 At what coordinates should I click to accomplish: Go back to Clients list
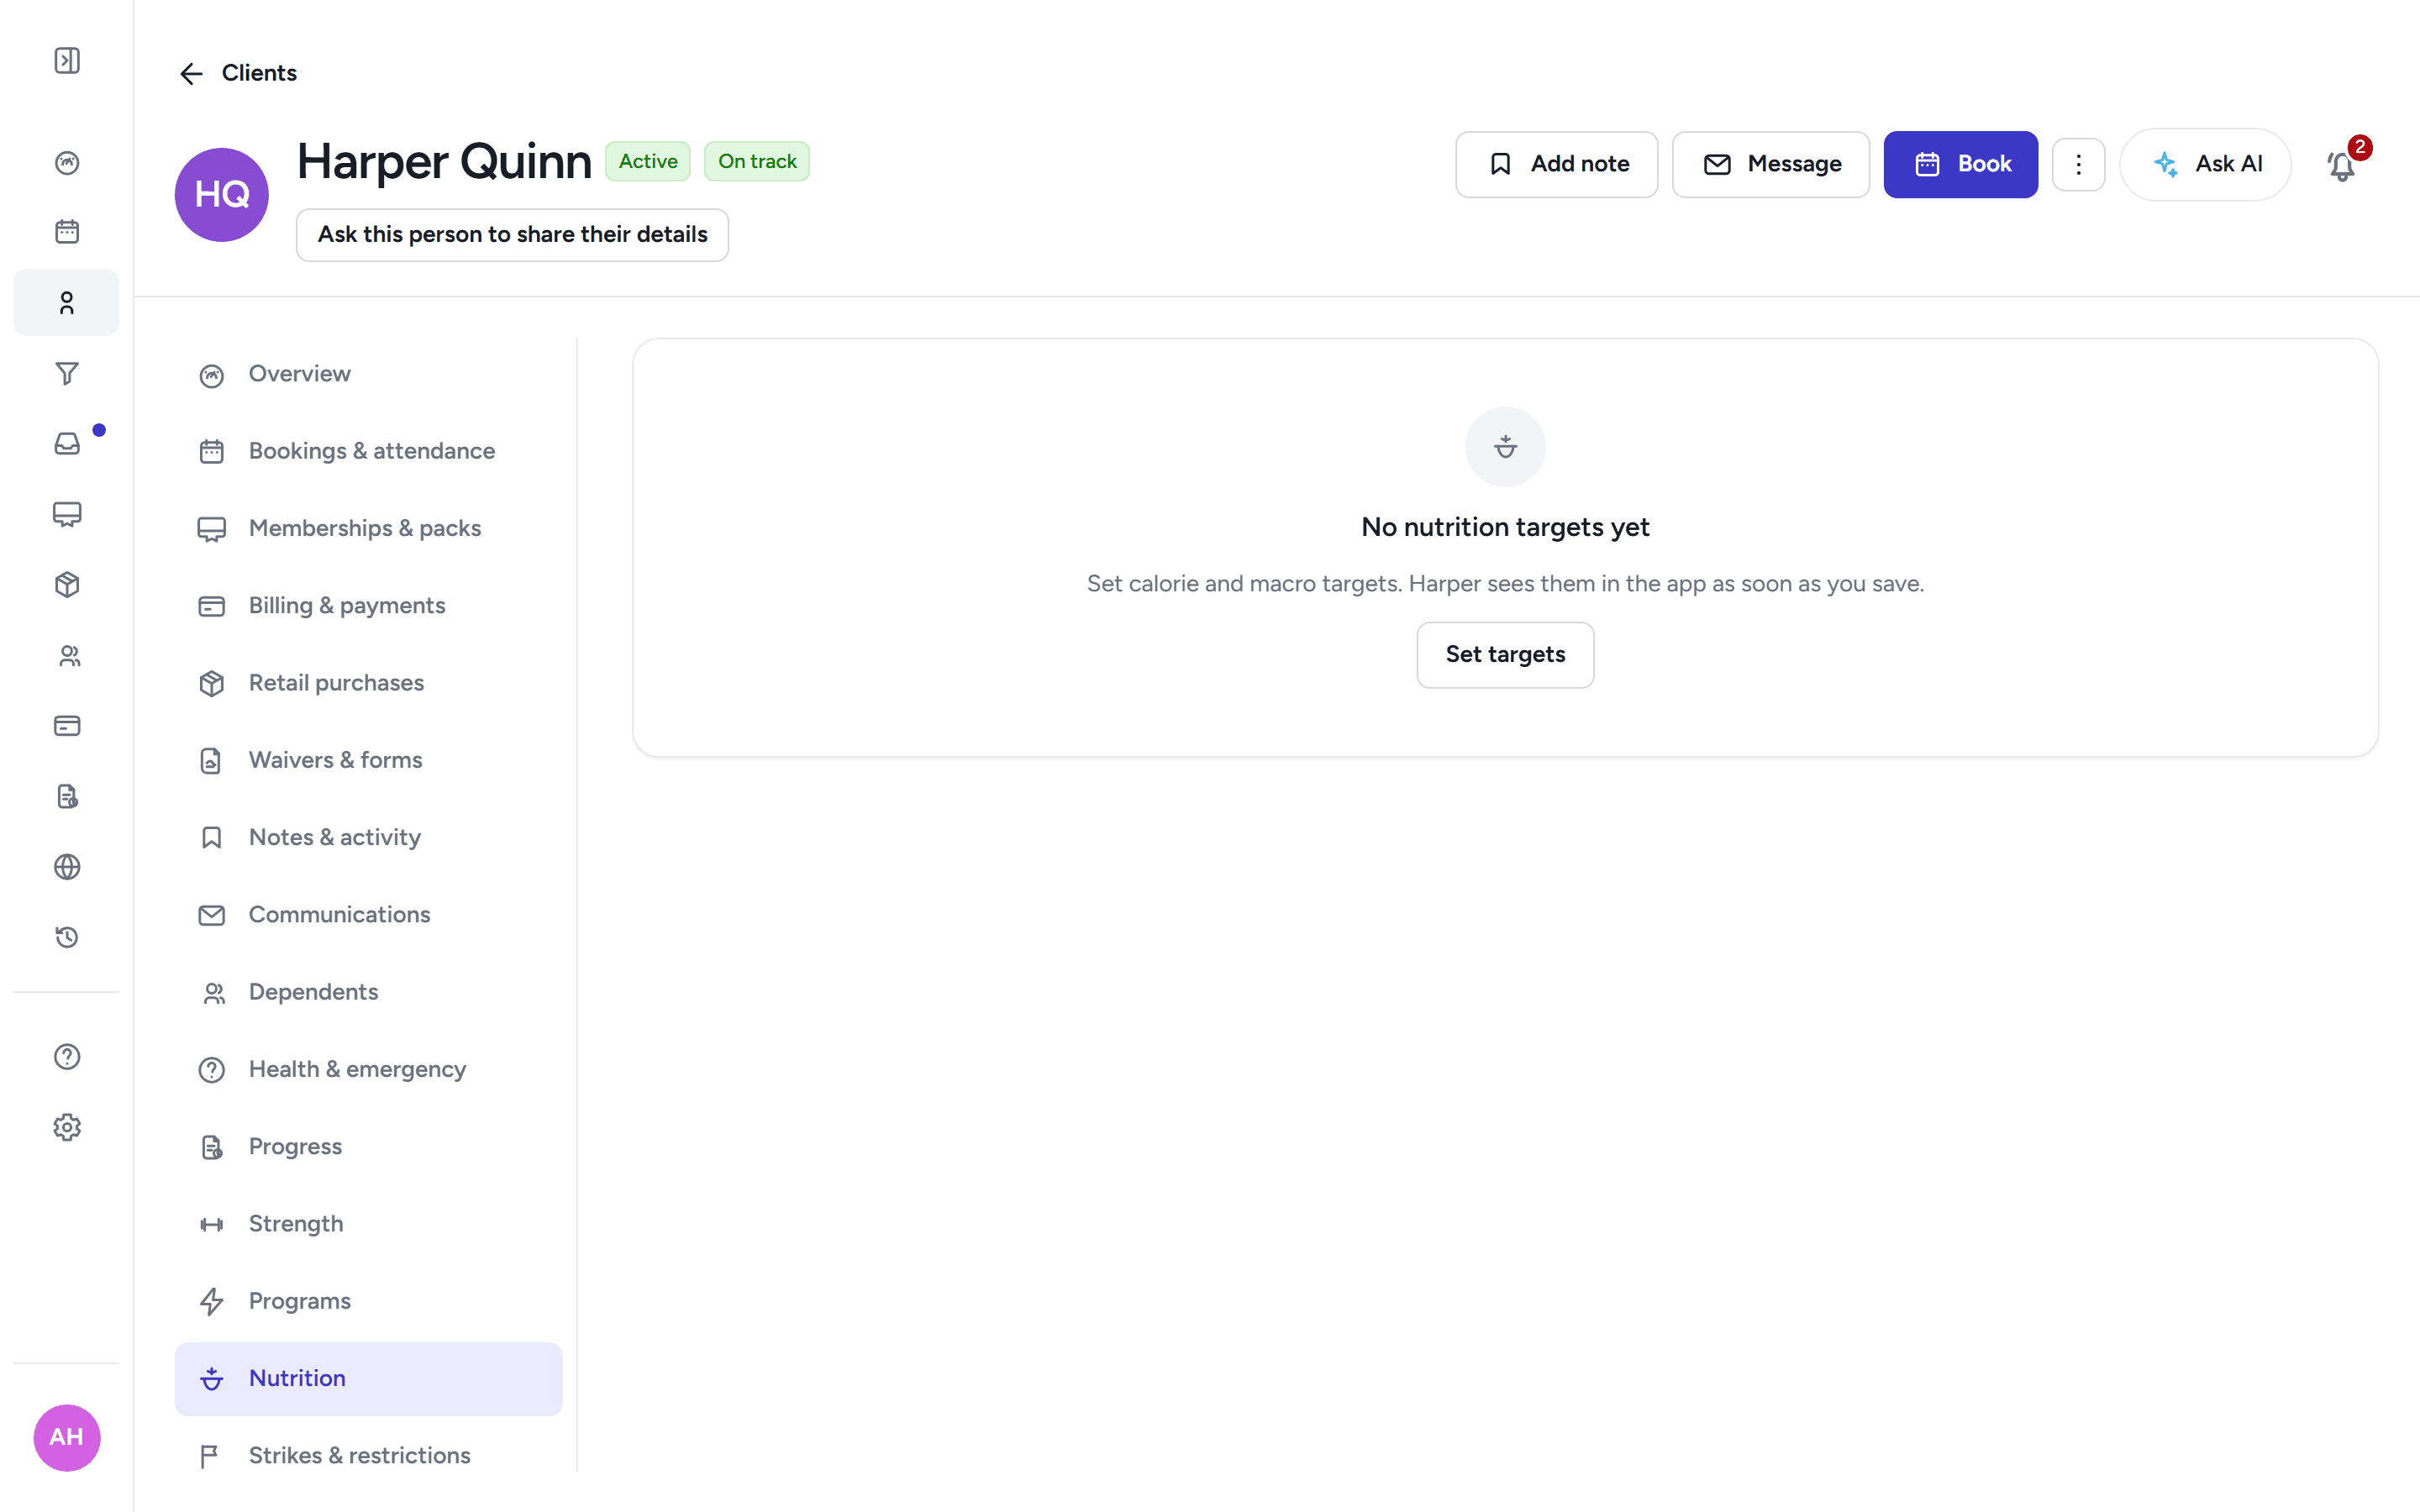pos(238,73)
